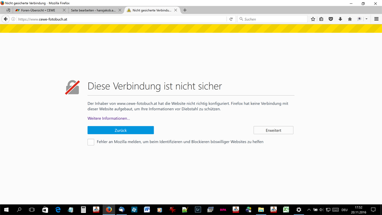Open the Action Center notifications icon
This screenshot has width=382, height=215.
[x=373, y=209]
